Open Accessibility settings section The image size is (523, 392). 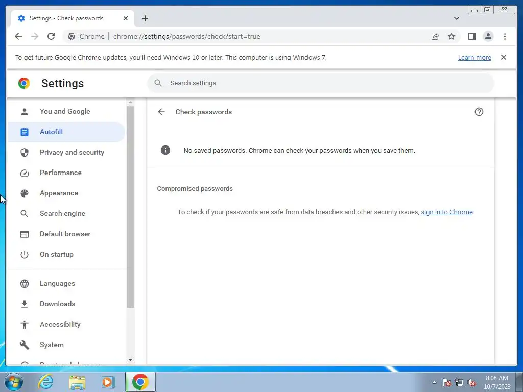pos(66,324)
